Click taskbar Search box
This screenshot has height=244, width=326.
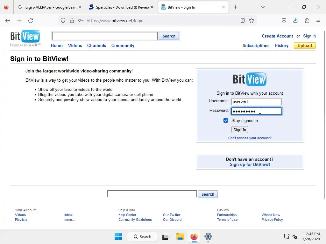point(142,236)
